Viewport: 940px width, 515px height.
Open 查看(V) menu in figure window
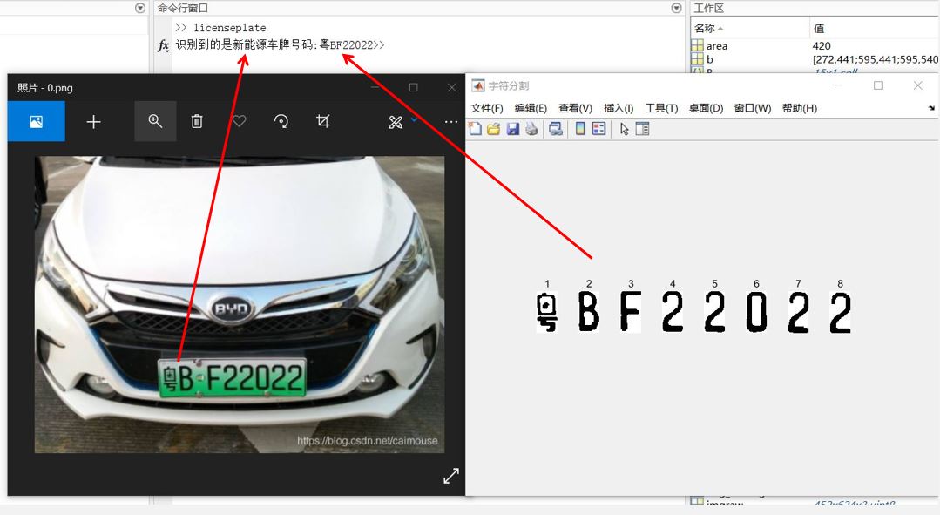576,109
